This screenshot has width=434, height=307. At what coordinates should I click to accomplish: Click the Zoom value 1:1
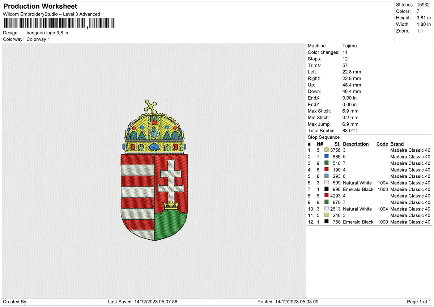(x=421, y=31)
